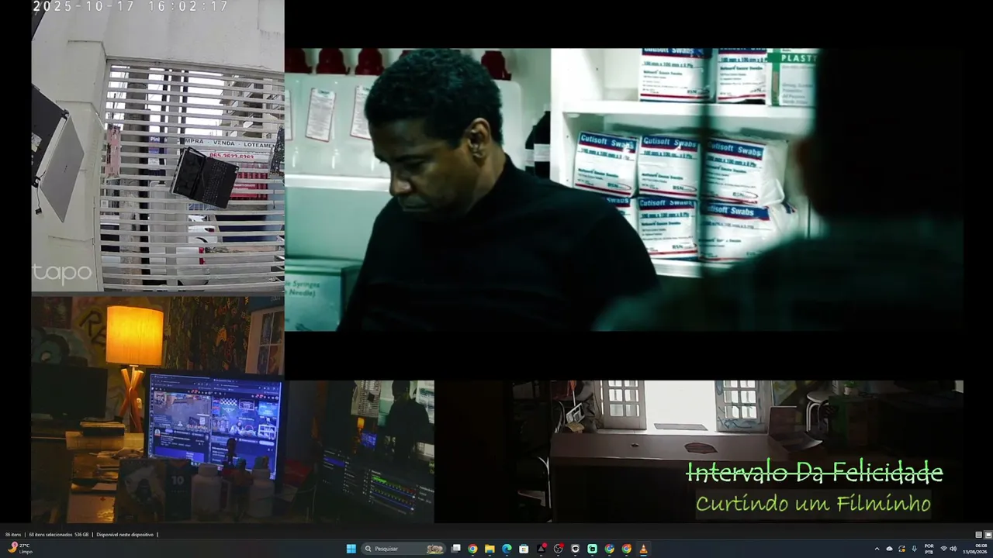
Task: Click the main movie video frame
Action: tap(624, 190)
